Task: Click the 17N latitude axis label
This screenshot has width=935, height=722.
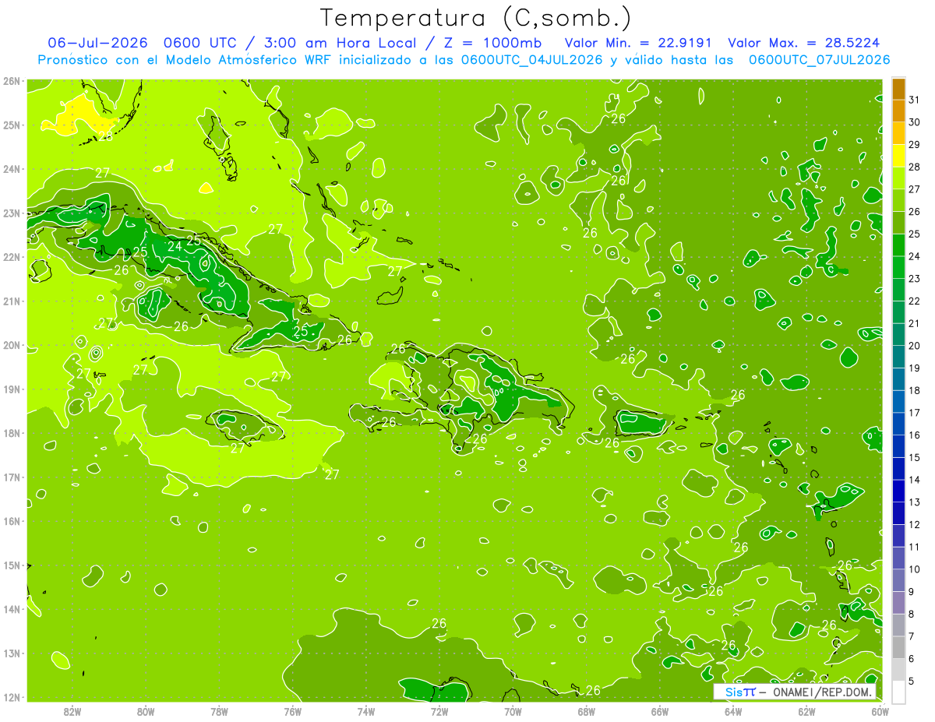Action: [x=11, y=477]
